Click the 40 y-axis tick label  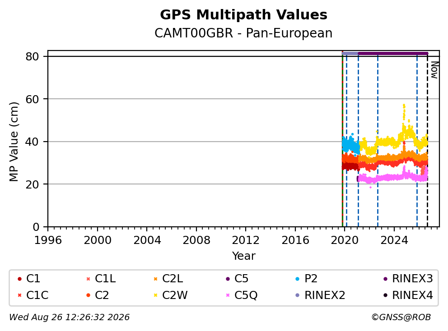point(32,142)
